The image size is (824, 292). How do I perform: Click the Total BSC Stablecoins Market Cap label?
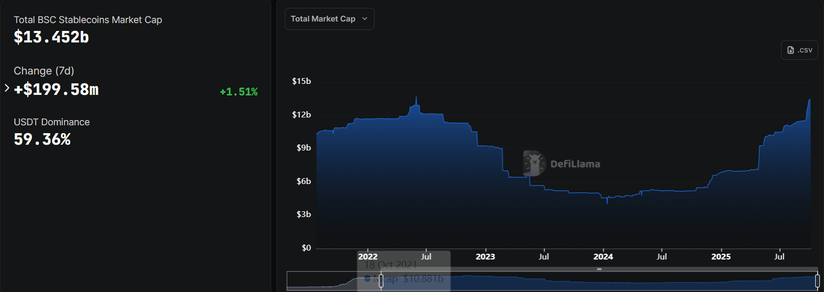point(88,20)
